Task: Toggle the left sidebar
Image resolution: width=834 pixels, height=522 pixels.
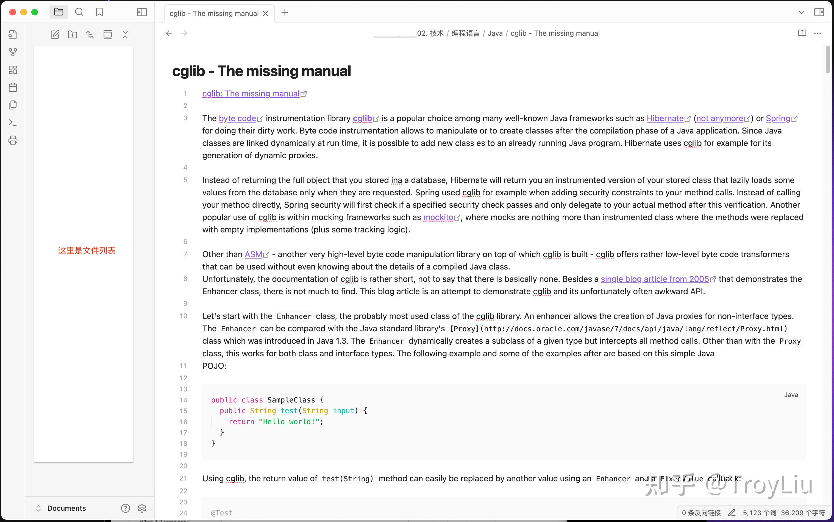Action: click(x=142, y=12)
